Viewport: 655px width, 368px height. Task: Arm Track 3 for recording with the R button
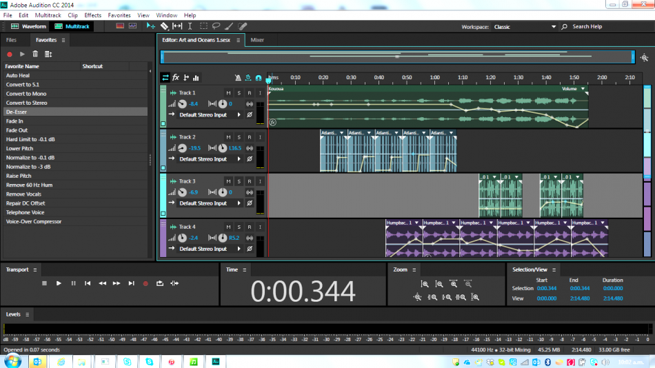coord(249,181)
